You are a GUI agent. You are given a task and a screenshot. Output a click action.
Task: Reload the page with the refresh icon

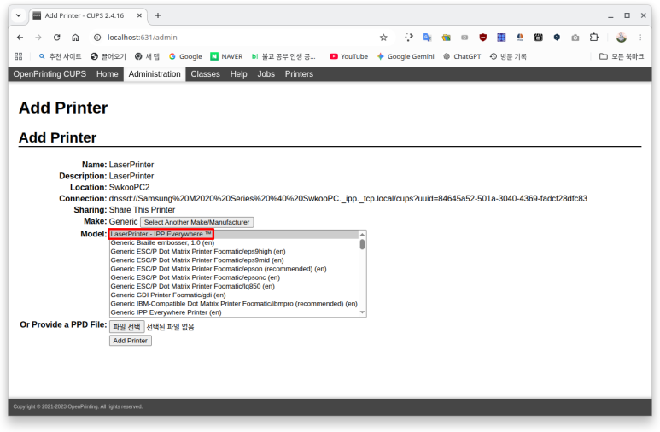pyautogui.click(x=57, y=38)
